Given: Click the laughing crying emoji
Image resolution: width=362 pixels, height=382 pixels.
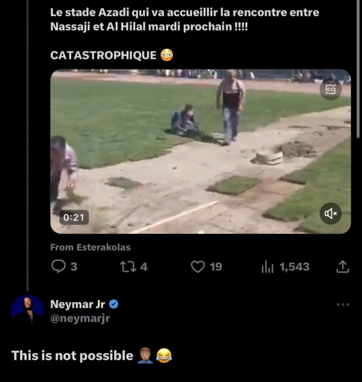Looking at the screenshot, I should tap(164, 356).
